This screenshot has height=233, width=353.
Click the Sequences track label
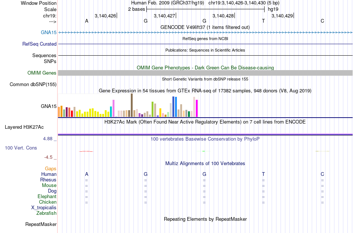pos(44,56)
